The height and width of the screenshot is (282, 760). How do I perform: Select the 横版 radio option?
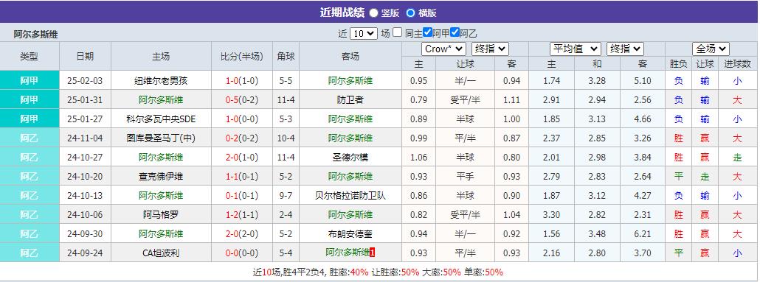[410, 13]
